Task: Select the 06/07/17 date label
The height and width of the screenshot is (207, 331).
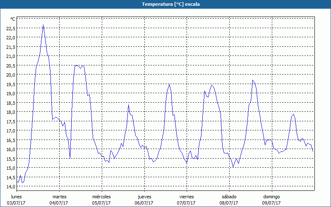Action: click(x=144, y=203)
